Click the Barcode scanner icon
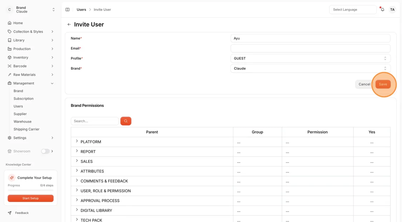Viewport: 402px width, 222px height. (9, 66)
